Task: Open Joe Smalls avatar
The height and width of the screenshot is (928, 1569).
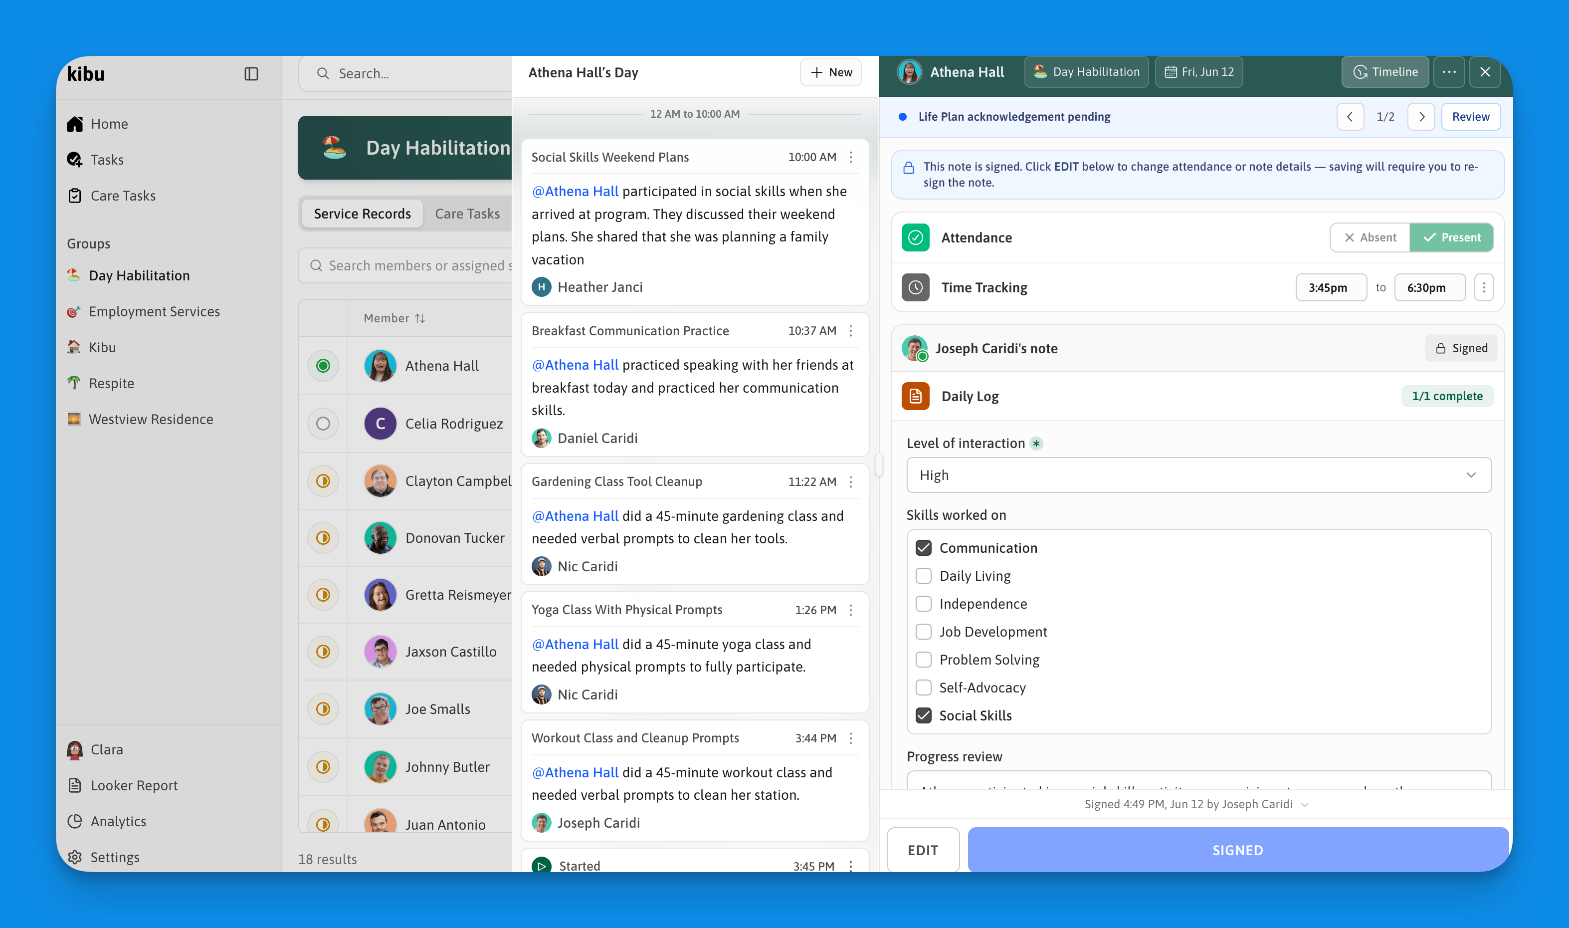Action: coord(380,709)
